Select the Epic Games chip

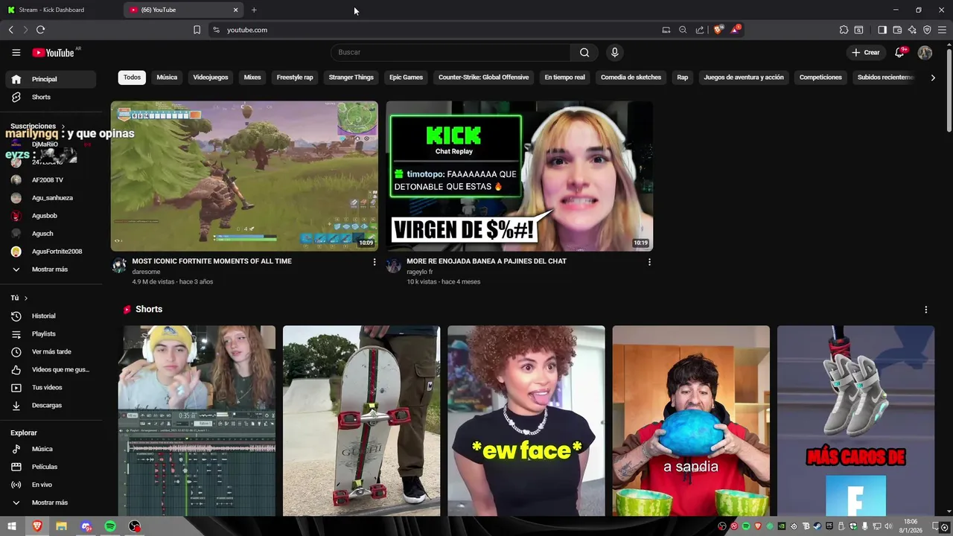click(406, 77)
